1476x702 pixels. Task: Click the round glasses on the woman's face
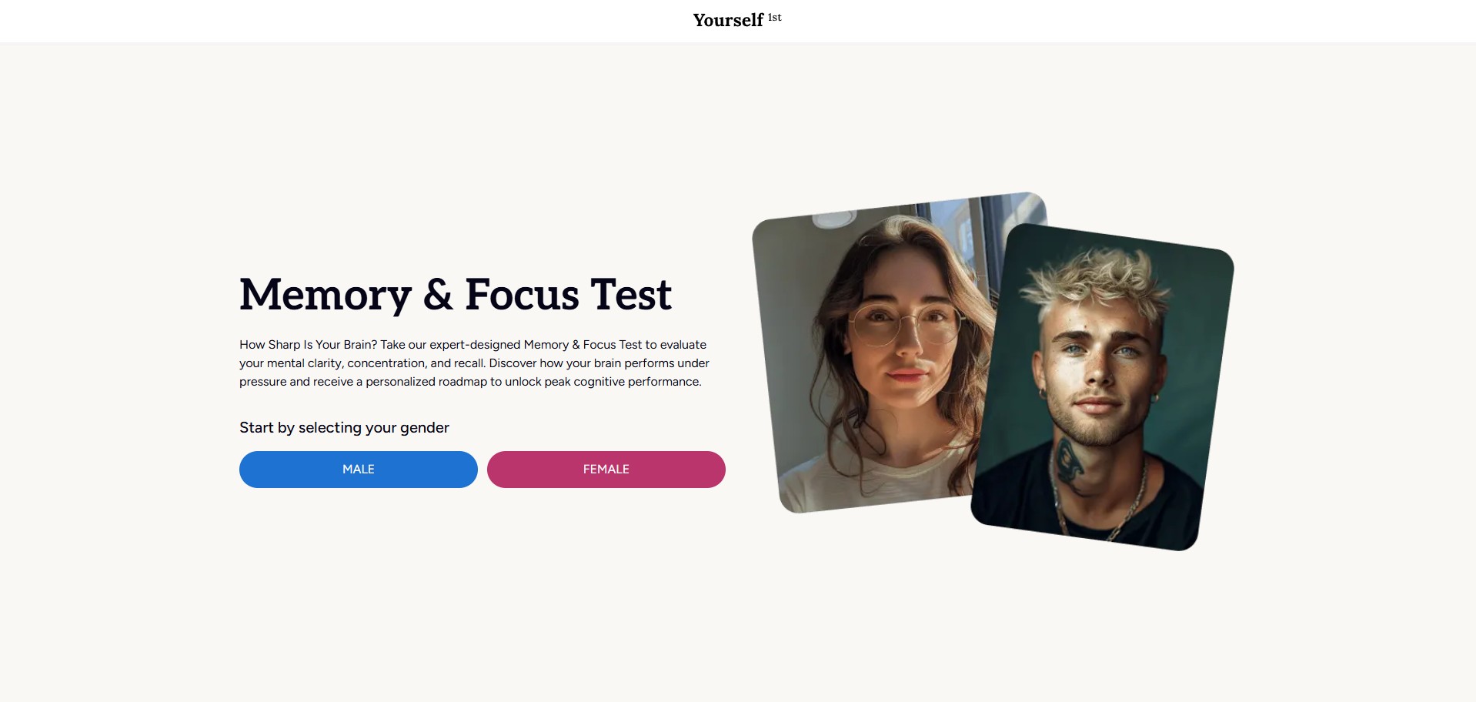(906, 323)
